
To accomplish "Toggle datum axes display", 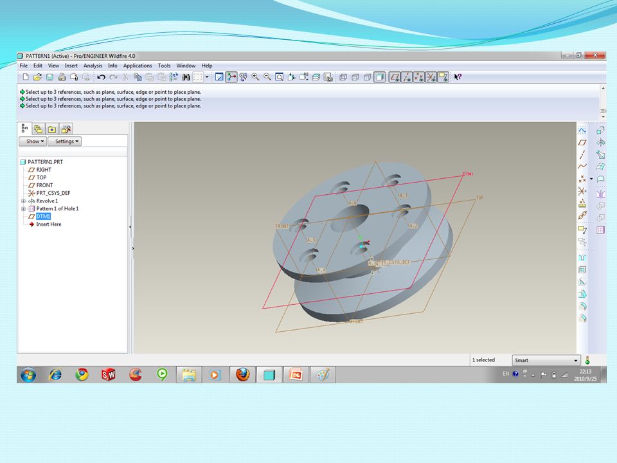I will pos(407,77).
